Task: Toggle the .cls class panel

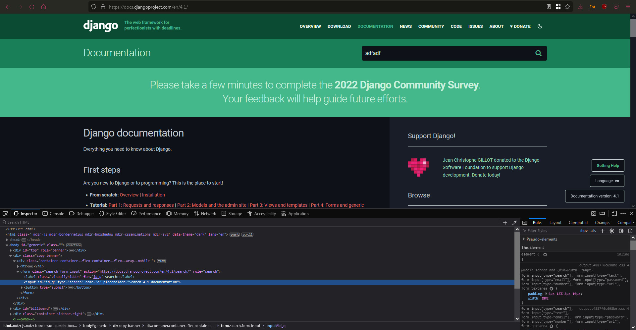Action: (593, 231)
